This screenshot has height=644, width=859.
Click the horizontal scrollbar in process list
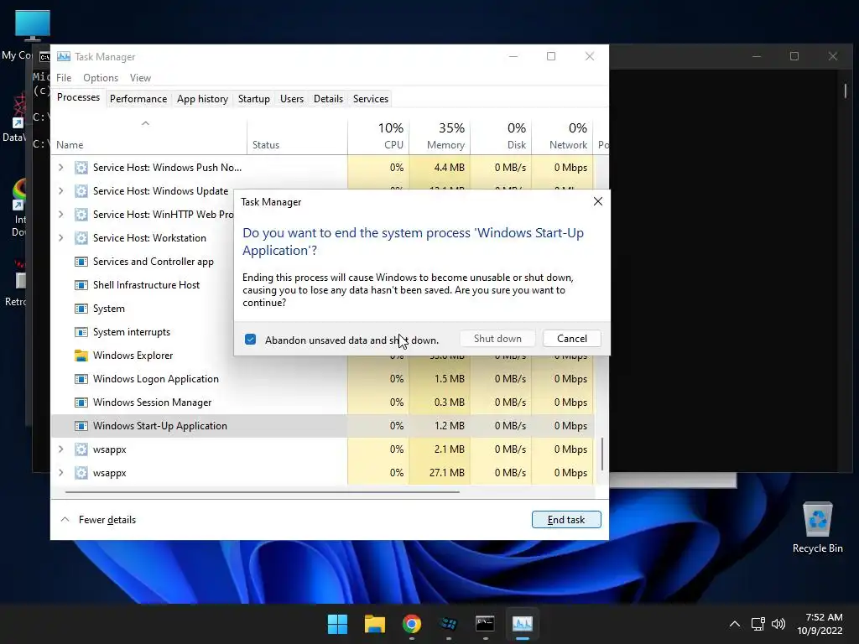click(262, 492)
